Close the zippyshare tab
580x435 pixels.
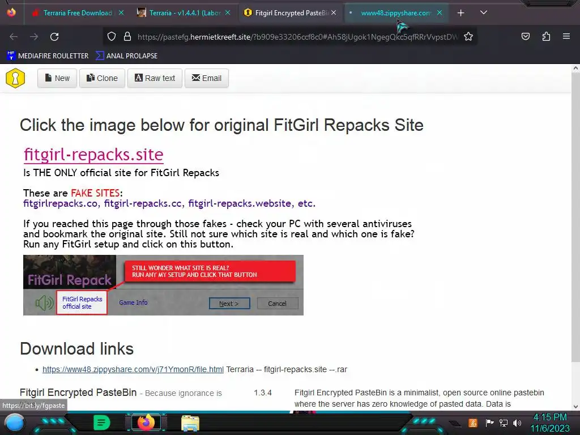point(440,13)
